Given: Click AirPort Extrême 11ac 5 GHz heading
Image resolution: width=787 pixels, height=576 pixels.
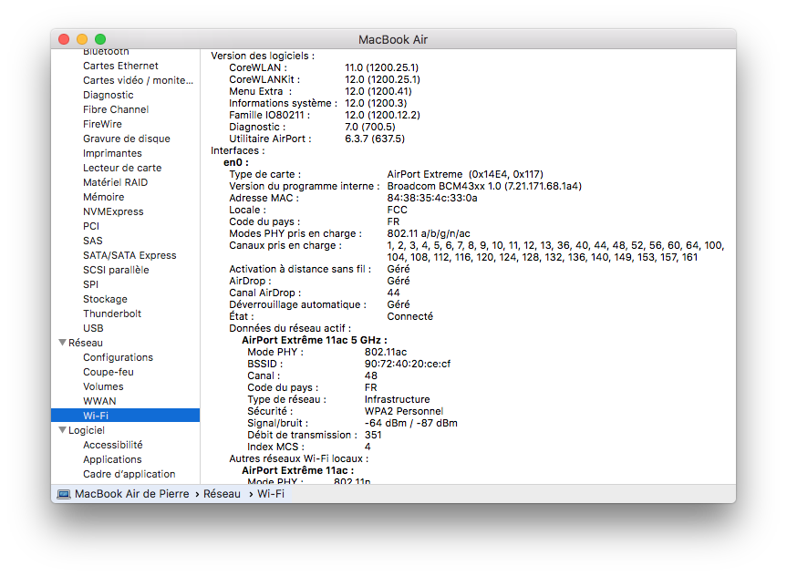Looking at the screenshot, I should (315, 340).
